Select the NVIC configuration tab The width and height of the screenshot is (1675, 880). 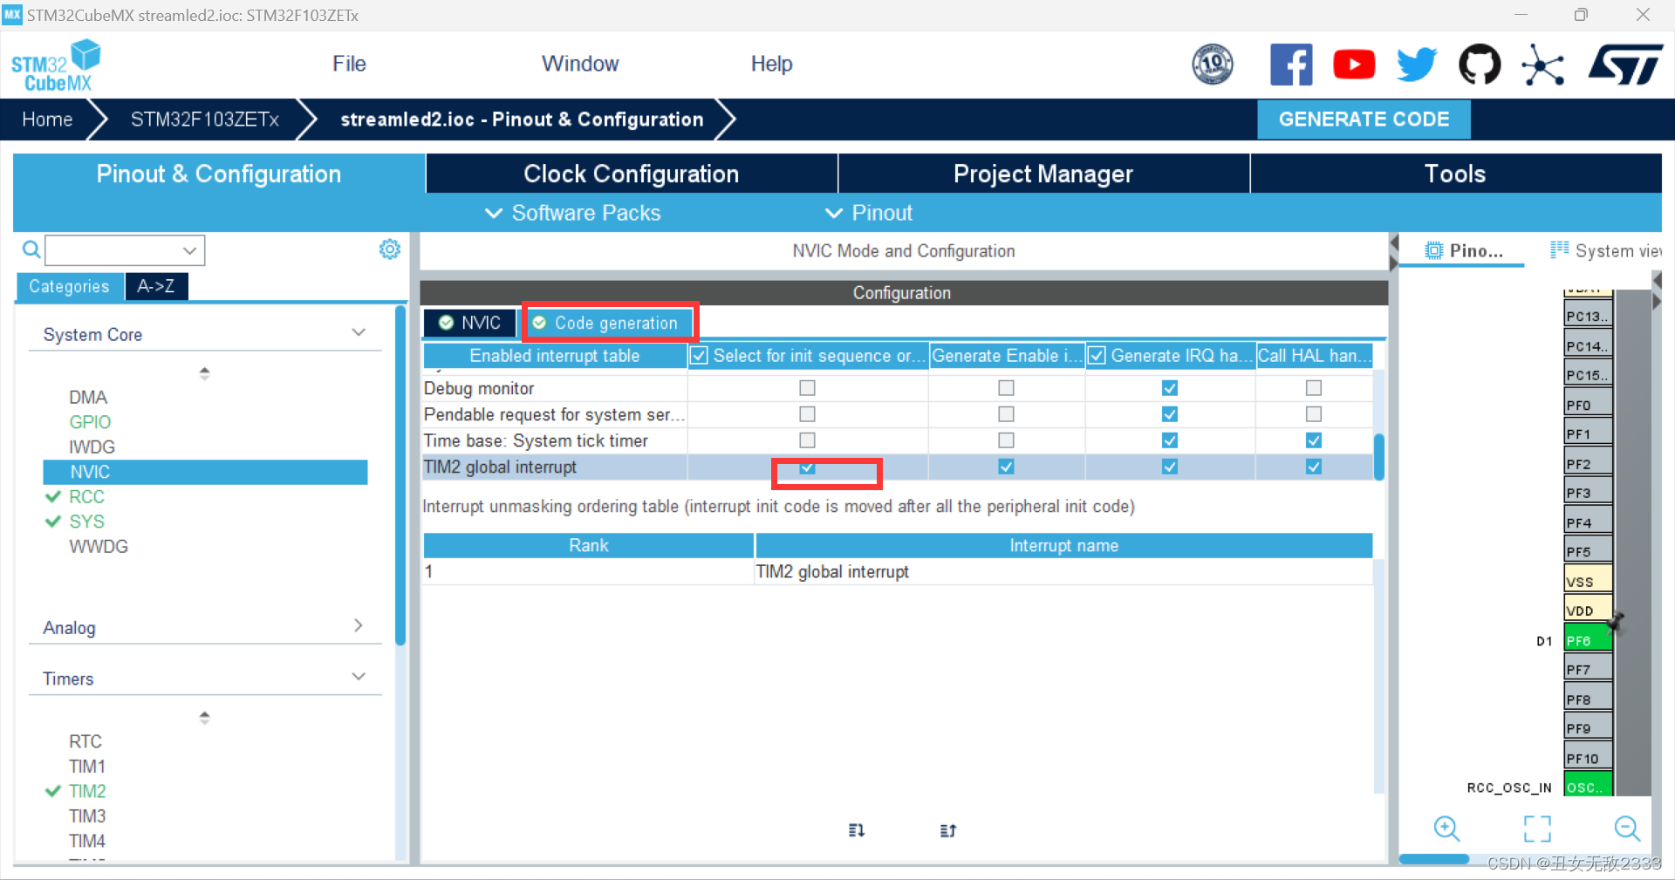click(469, 323)
